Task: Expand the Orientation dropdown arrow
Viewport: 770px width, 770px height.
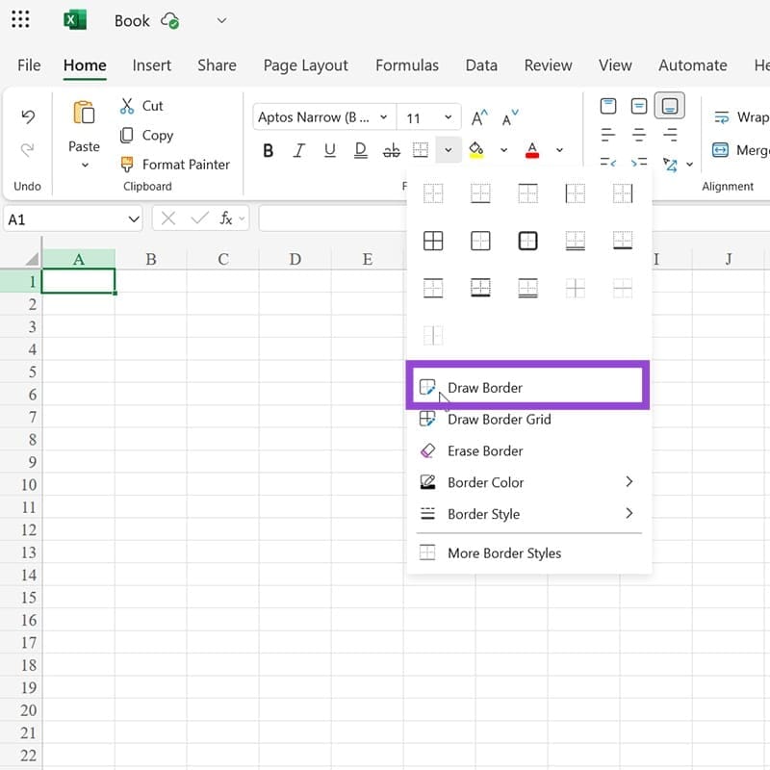Action: pyautogui.click(x=690, y=164)
